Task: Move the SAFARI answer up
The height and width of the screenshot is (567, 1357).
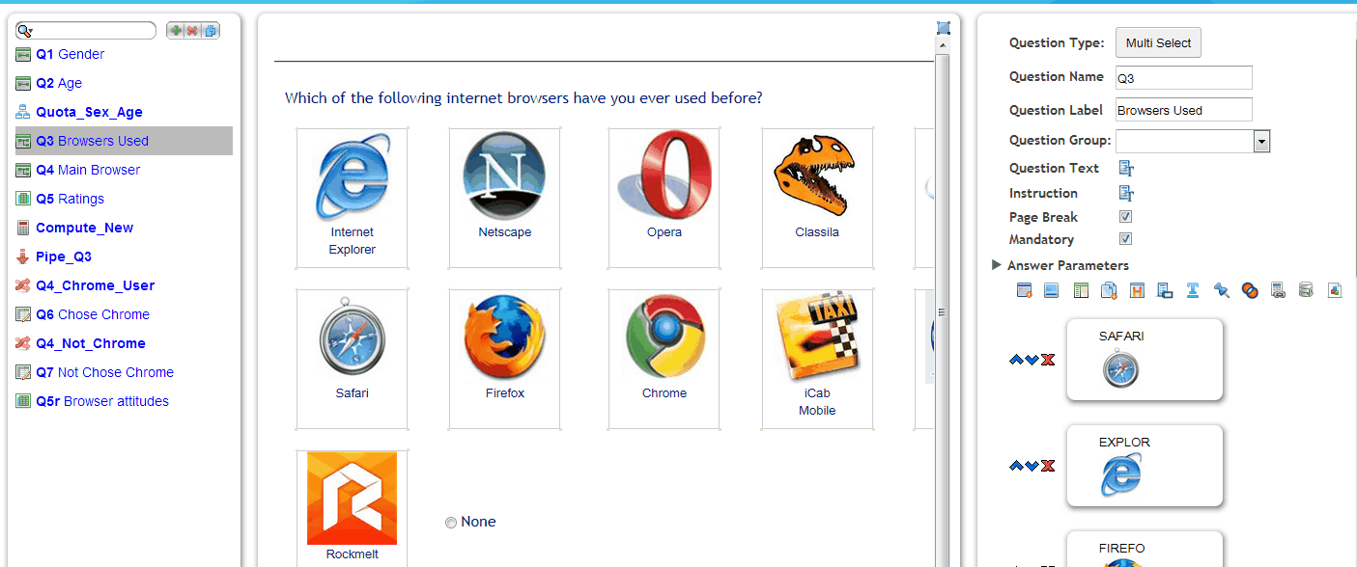Action: pos(1015,360)
